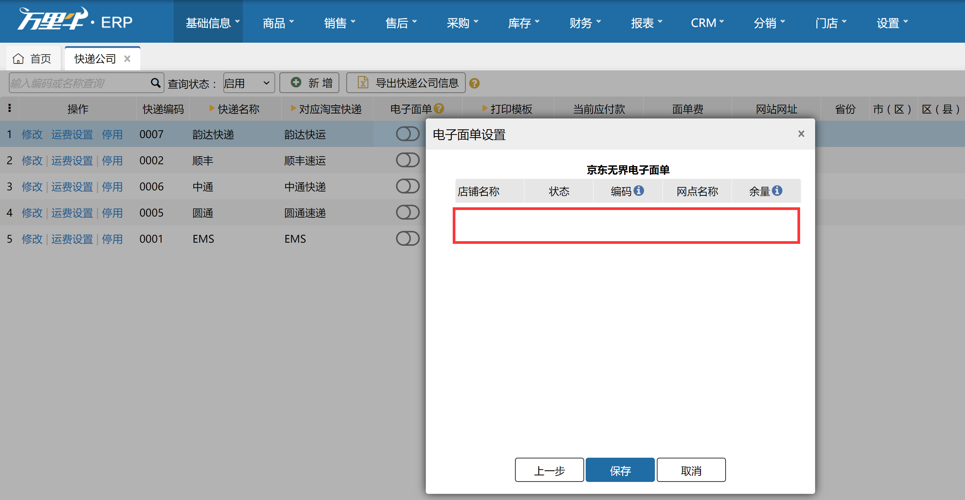Click the info icon beside 余量 in the dialog
This screenshot has height=500, width=965.
click(x=777, y=190)
